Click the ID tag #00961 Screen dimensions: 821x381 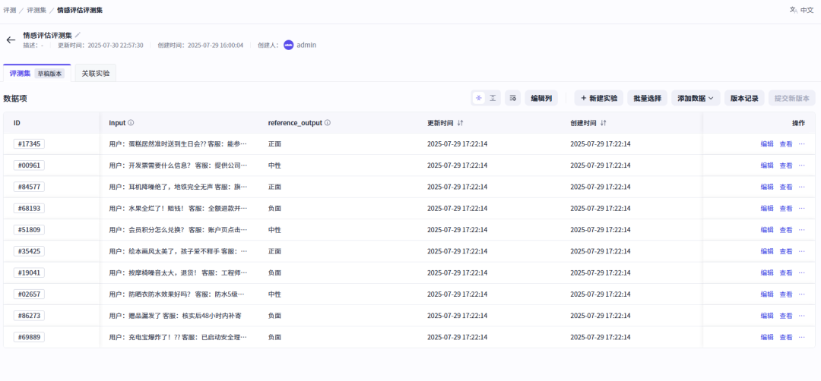[x=30, y=165]
